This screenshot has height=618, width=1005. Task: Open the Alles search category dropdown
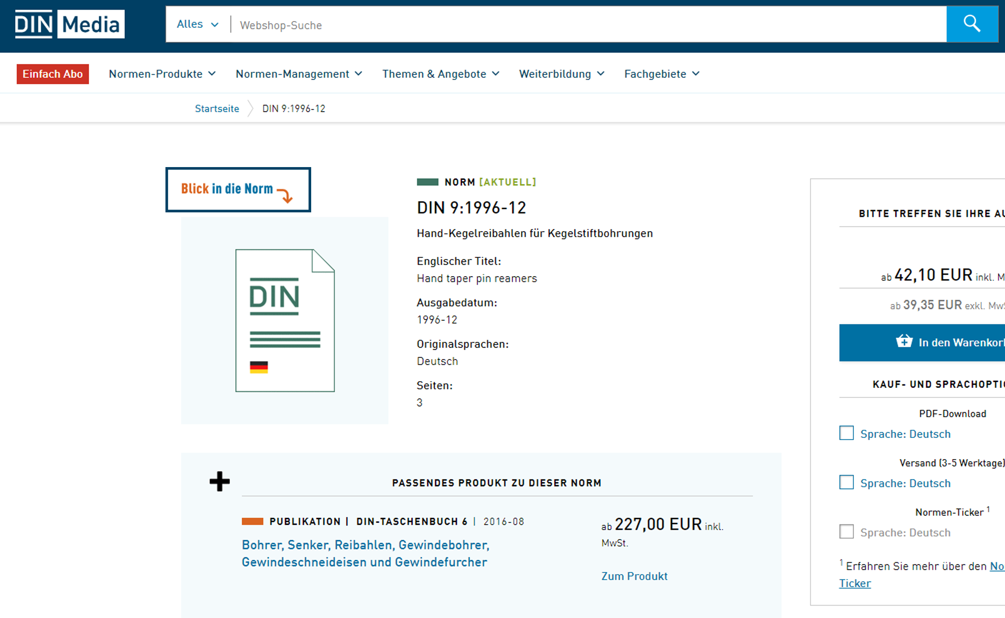(198, 24)
